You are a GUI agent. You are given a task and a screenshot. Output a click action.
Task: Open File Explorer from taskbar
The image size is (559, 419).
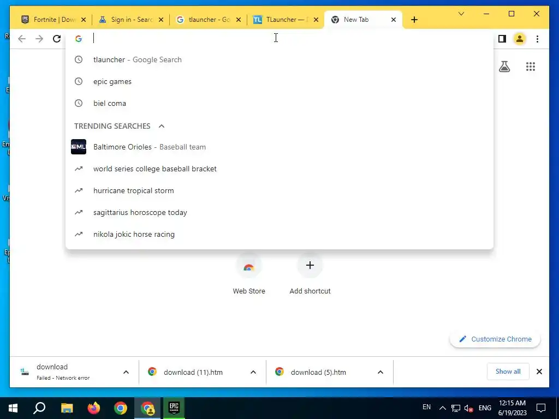[x=67, y=408]
